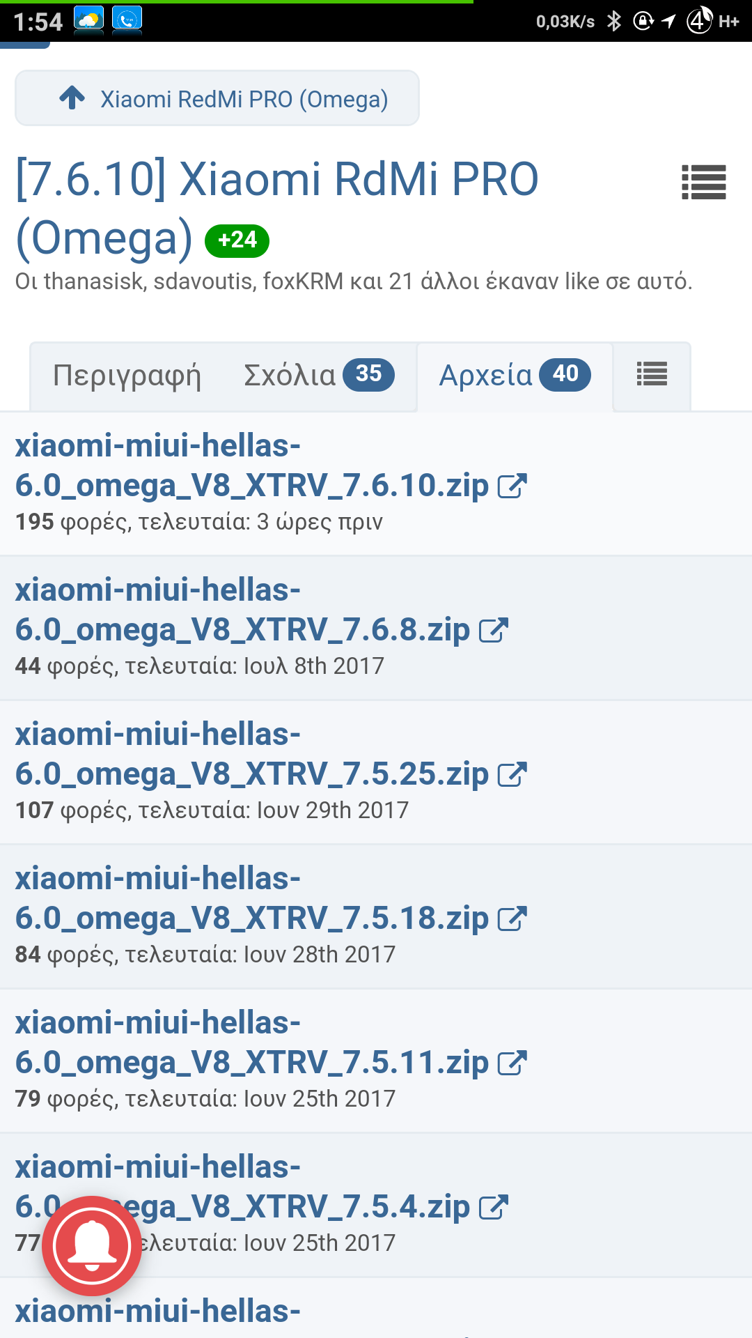Open external link icon for 7.5.4 zip
752x1338 pixels.
coord(494,1207)
